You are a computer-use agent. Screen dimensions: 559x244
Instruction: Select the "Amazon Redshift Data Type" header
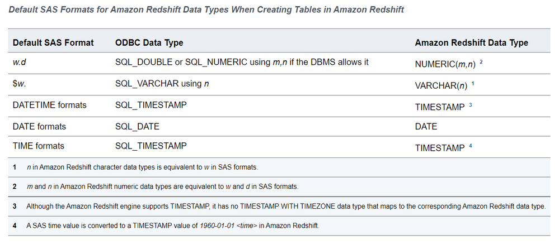471,43
